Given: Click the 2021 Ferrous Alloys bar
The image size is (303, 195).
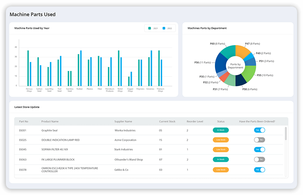Looking at the screenshot, I should pyautogui.click(x=28, y=68).
